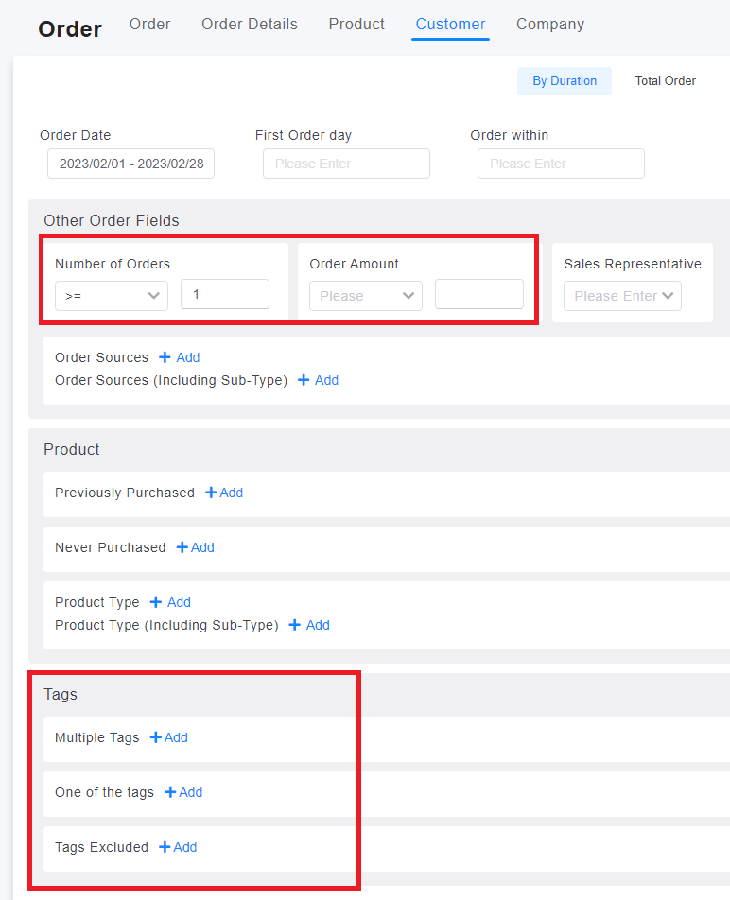This screenshot has width=730, height=900.
Task: Switch to the Product tab
Action: tap(356, 25)
